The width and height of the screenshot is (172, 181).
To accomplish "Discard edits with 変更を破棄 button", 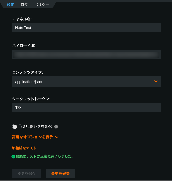I will [60, 174].
